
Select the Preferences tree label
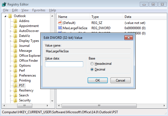(28, 75)
